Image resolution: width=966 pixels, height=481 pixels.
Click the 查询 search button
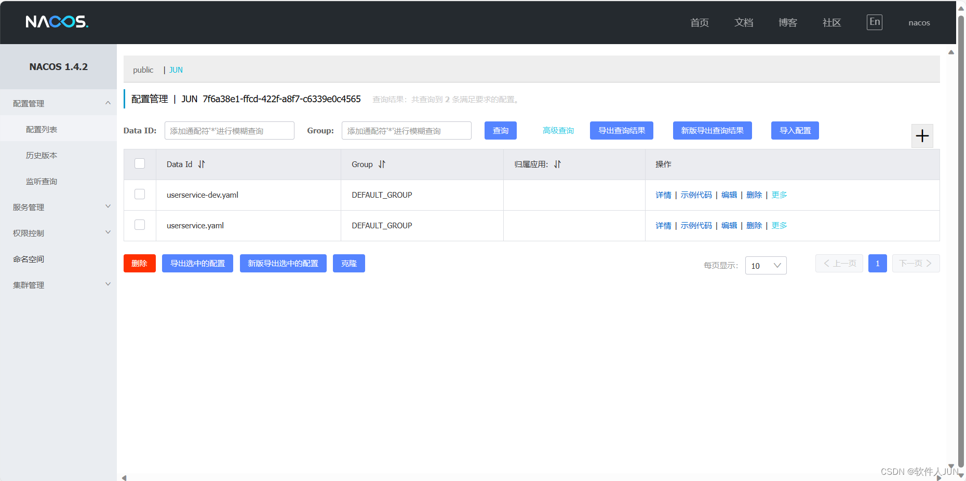(x=500, y=130)
